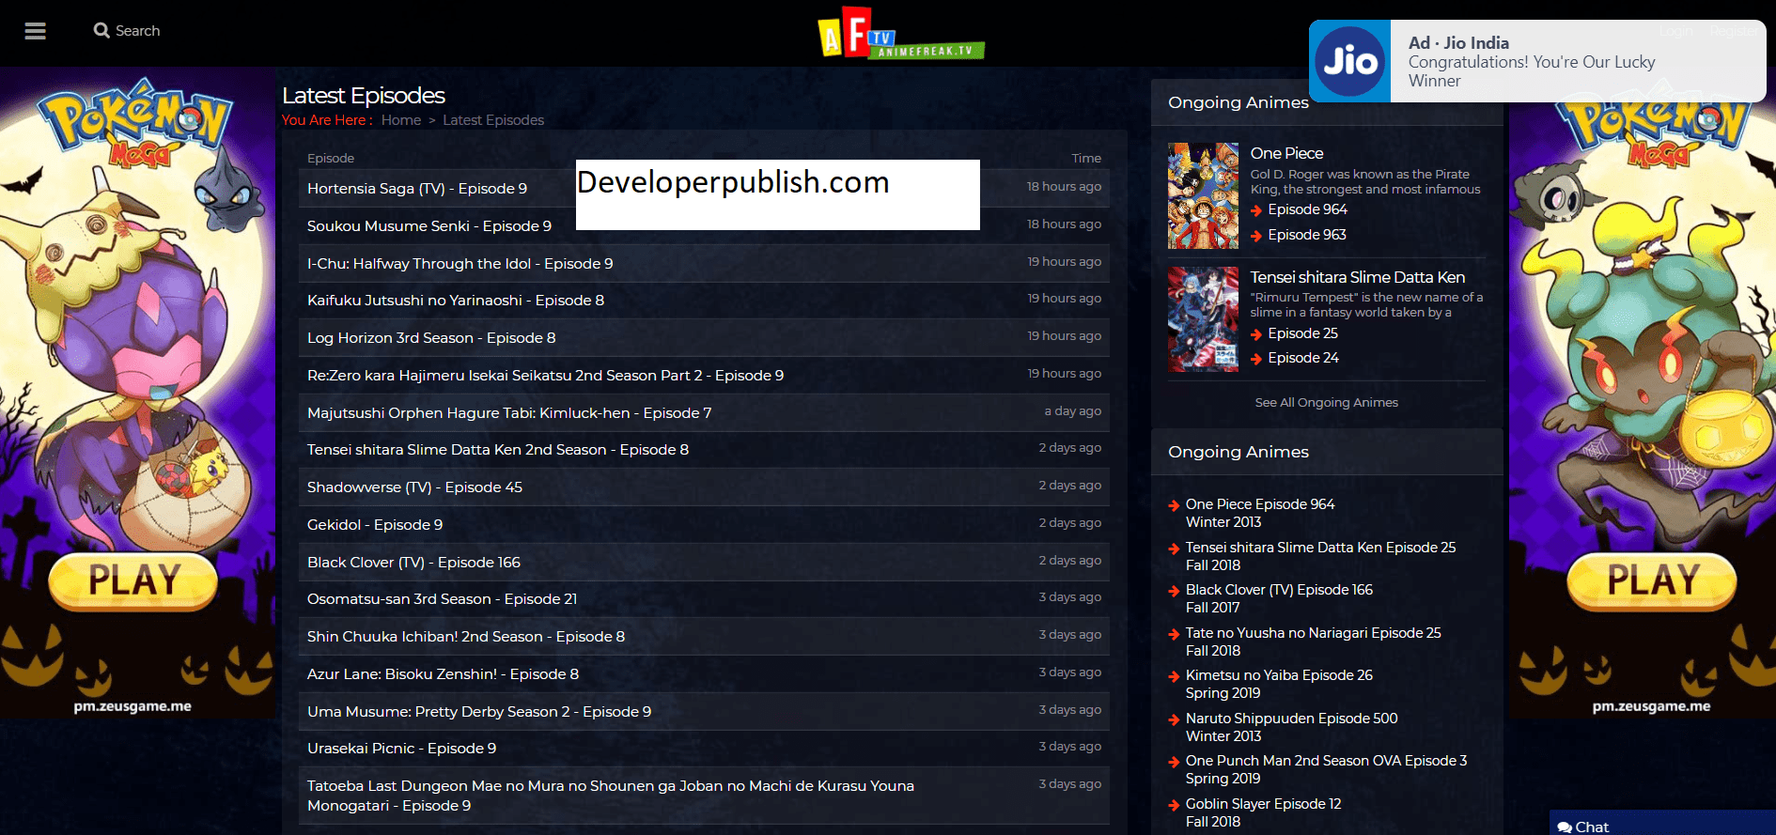Open Urasekai Picnic - Episode 9
The image size is (1776, 835).
tap(401, 749)
